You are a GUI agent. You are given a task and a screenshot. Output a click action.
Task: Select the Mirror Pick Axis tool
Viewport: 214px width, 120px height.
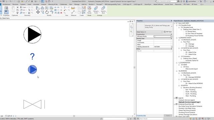pyautogui.click(x=47, y=8)
